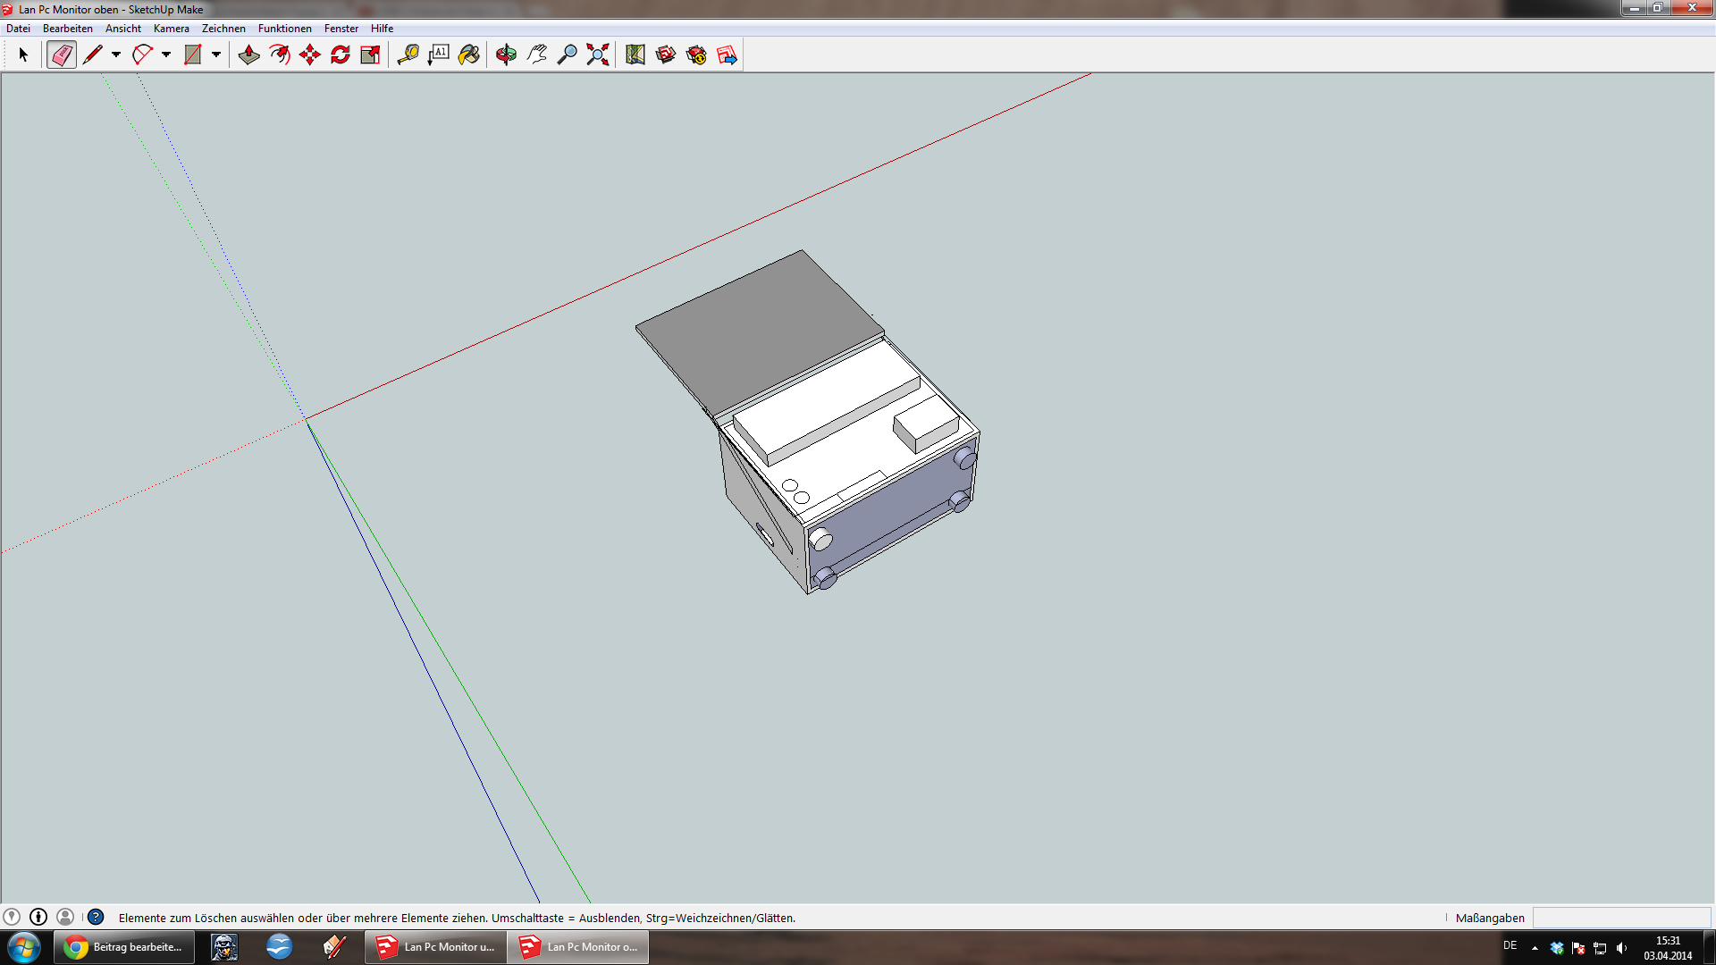Toggle the Eraser tool
The width and height of the screenshot is (1716, 965).
(x=62, y=55)
